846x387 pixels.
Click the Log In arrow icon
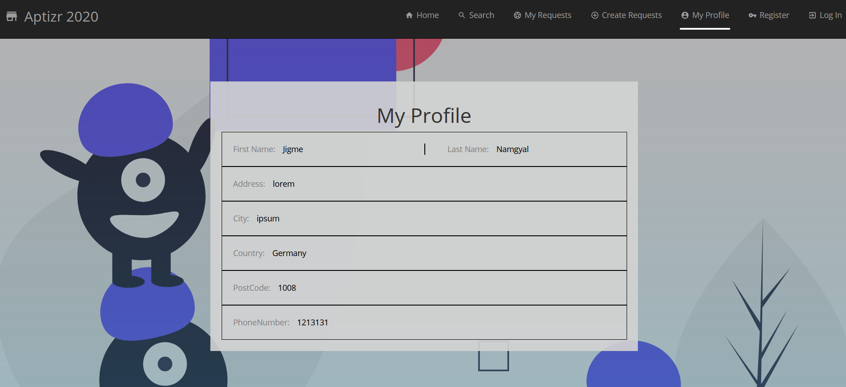(812, 15)
